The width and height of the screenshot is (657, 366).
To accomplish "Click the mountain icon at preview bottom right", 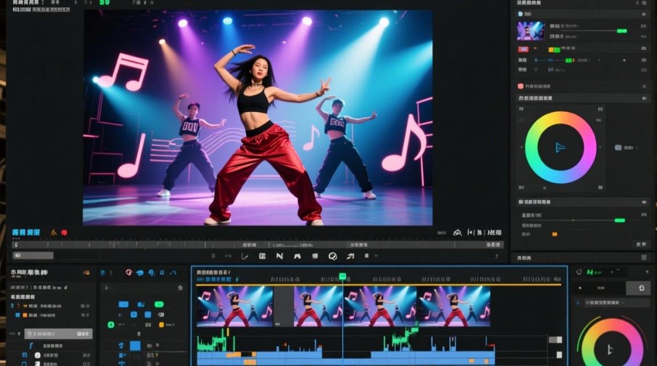I will 458,233.
